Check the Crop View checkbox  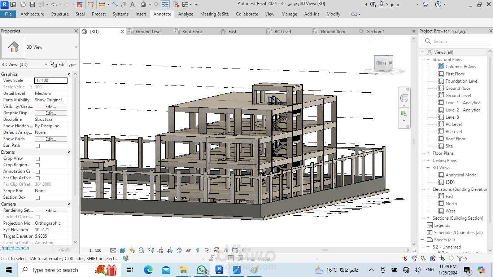(x=38, y=159)
